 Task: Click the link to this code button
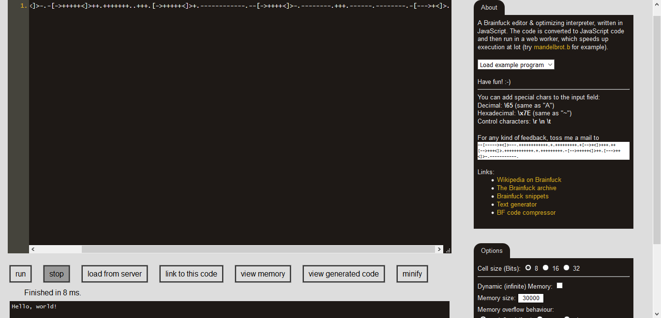click(191, 274)
